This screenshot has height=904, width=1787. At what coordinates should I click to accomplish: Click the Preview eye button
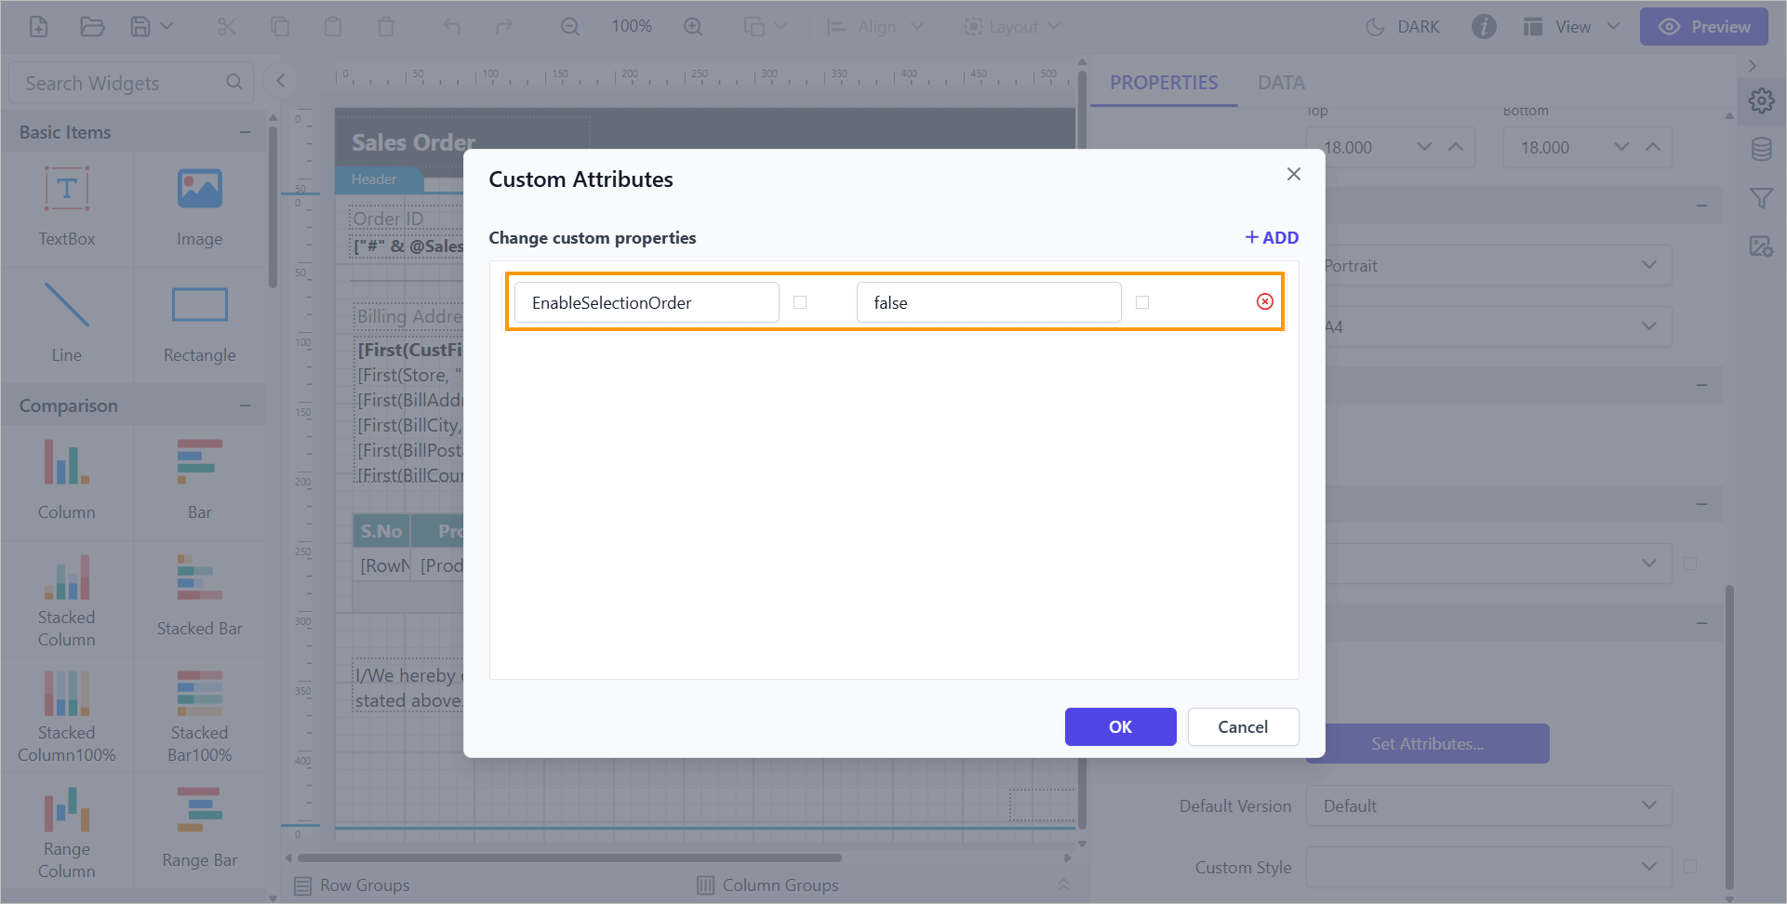point(1703,27)
